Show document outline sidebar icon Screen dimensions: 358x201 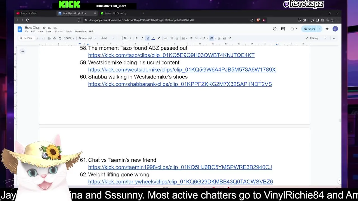coord(23,51)
